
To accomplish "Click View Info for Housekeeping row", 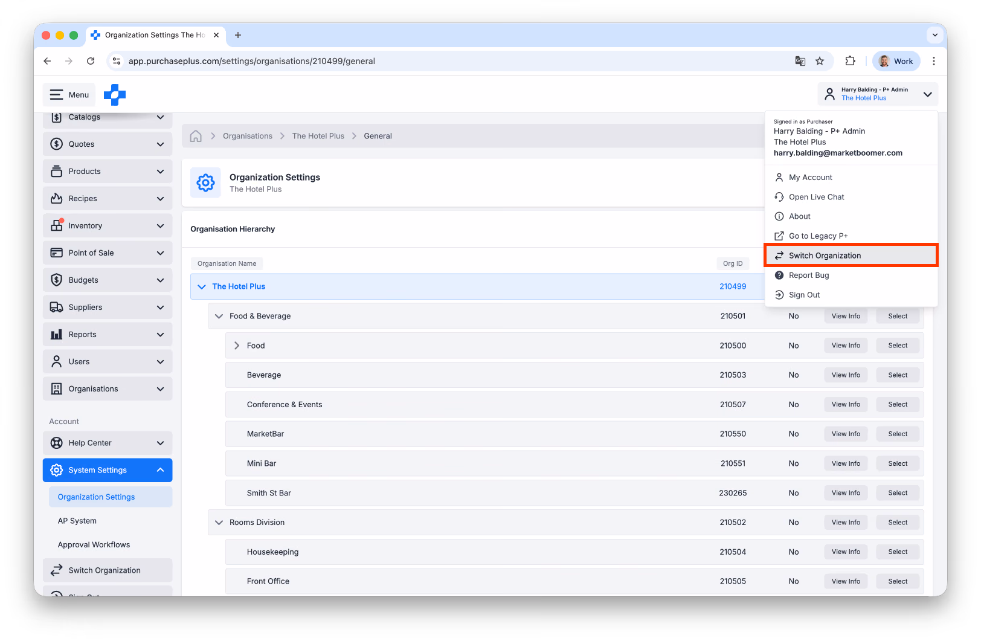I will click(x=846, y=552).
